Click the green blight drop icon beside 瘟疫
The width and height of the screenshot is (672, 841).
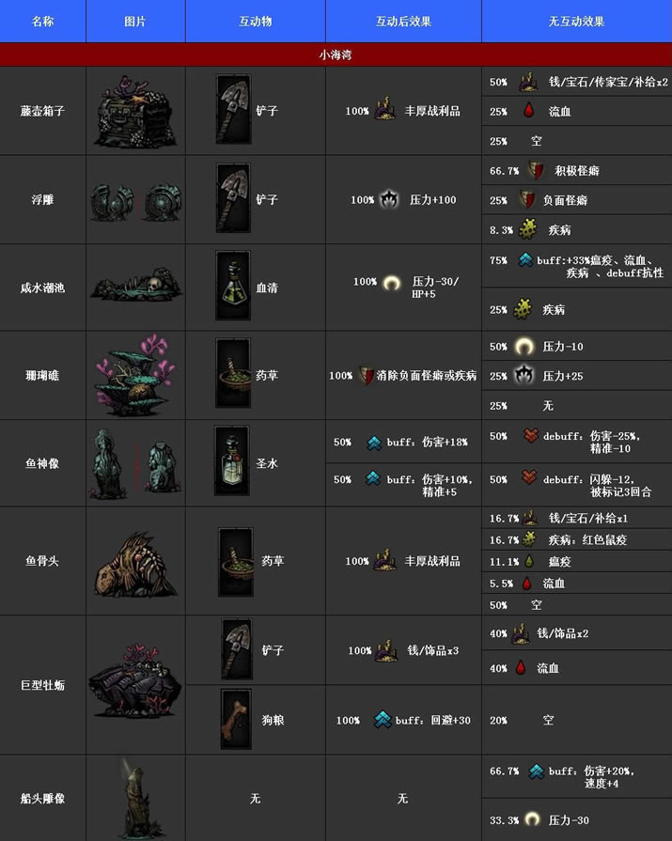[x=529, y=561]
